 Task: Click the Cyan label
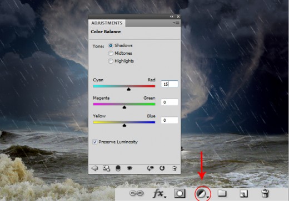pos(98,80)
